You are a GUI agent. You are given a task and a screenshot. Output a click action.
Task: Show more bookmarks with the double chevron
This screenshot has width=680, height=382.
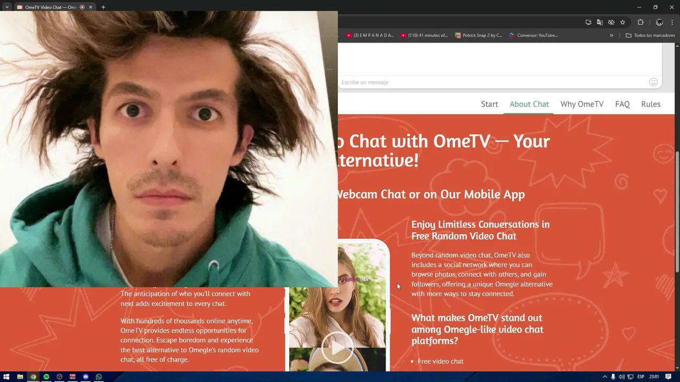coord(611,36)
